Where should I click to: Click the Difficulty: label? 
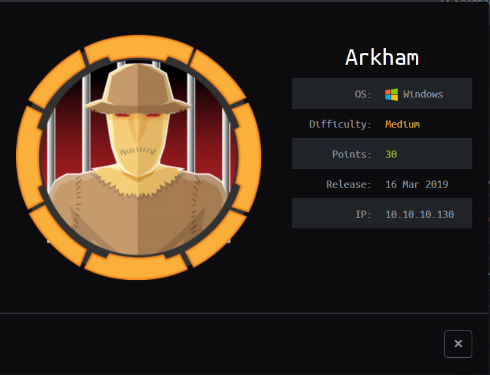(340, 125)
